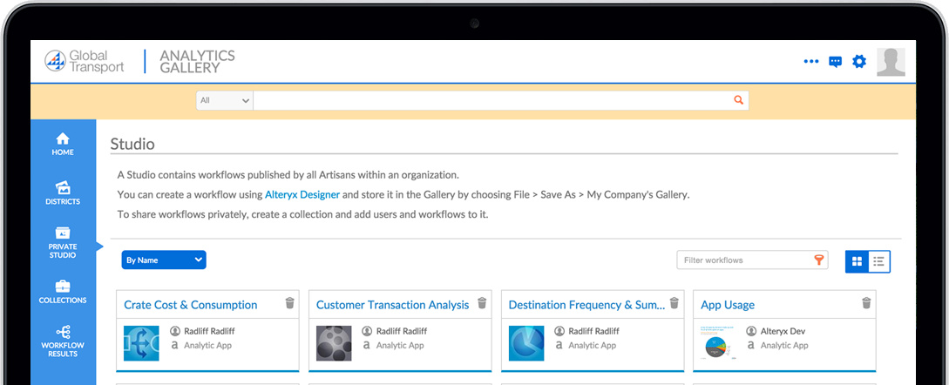Delete Crate Cost & Consumption via trash icon
Screen dimensions: 949x385
290,302
